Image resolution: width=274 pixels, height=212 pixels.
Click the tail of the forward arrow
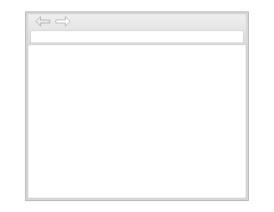click(x=60, y=21)
